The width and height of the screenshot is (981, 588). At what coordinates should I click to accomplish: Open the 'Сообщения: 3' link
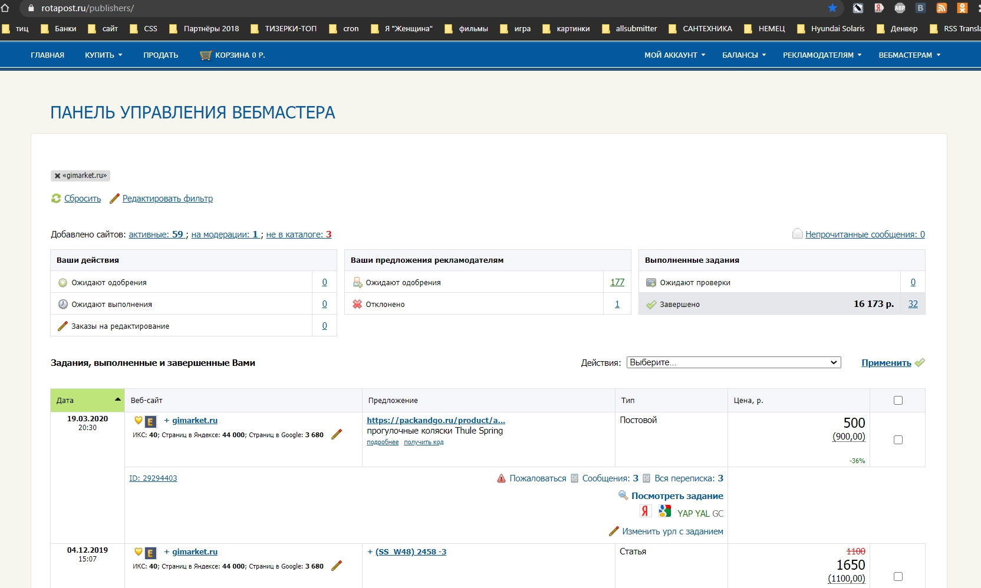610,478
